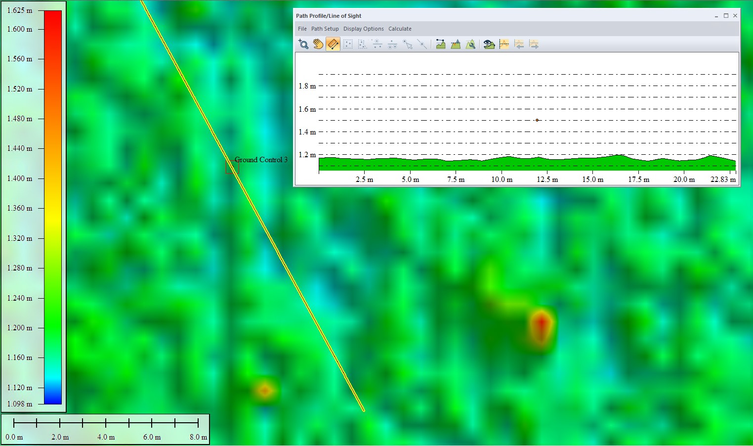Viewport: 753px width, 446px height.
Task: Click the next profile arrow icon
Action: pyautogui.click(x=534, y=45)
